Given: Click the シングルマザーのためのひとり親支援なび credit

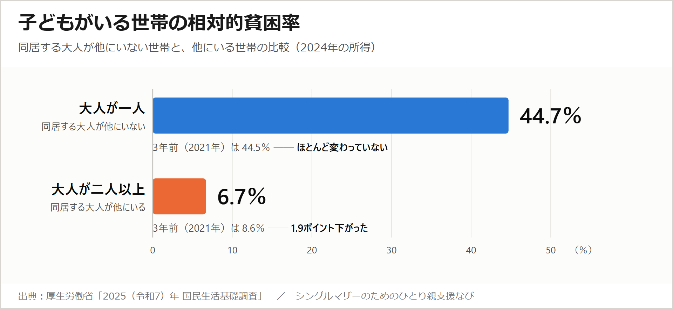Looking at the screenshot, I should click(385, 296).
